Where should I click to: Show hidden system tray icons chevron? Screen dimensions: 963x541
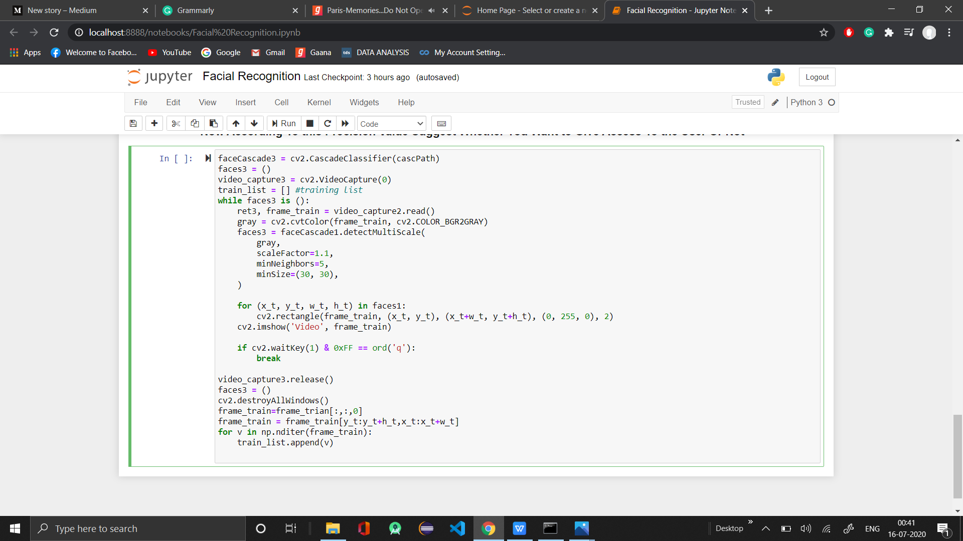[765, 528]
